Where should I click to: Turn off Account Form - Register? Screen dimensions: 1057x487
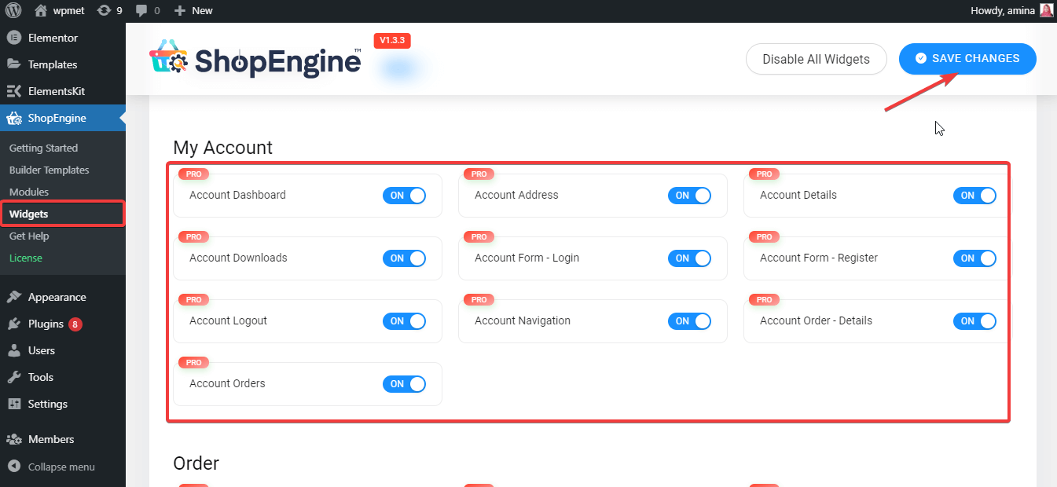point(974,258)
